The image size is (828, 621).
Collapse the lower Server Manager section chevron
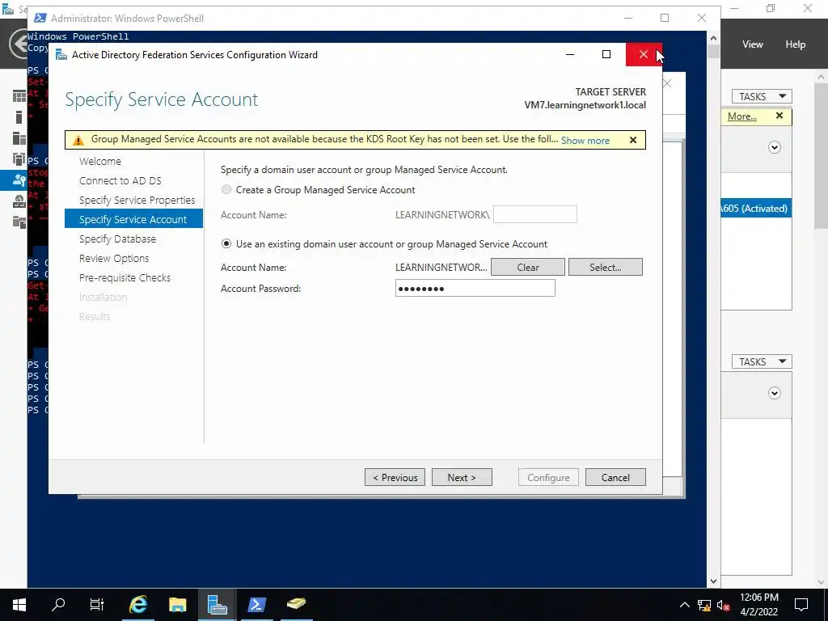(x=775, y=393)
